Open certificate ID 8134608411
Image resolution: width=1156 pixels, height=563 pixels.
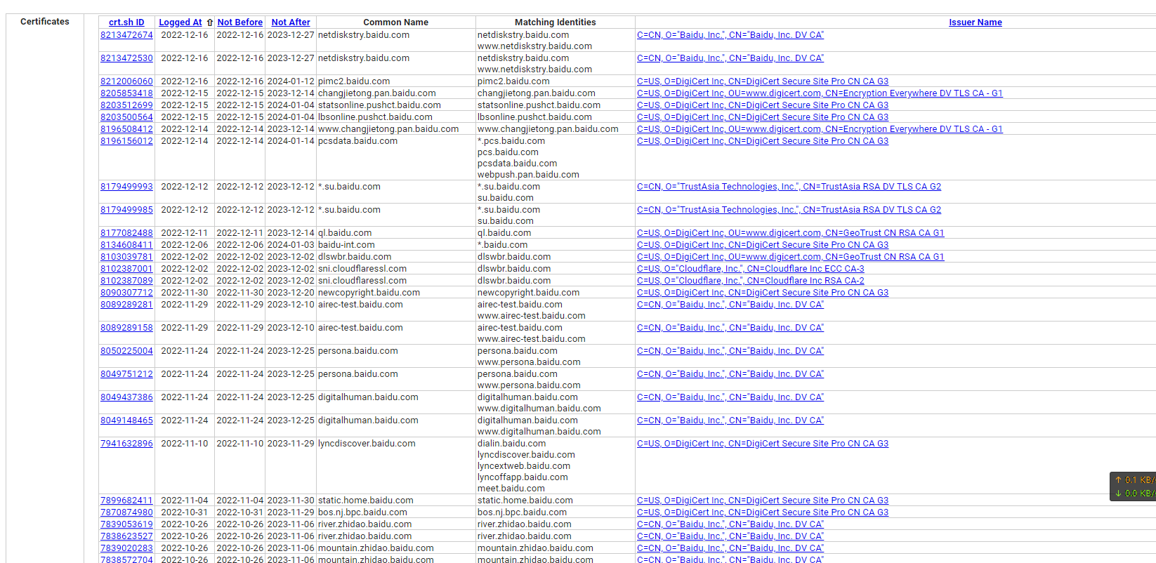(x=126, y=245)
